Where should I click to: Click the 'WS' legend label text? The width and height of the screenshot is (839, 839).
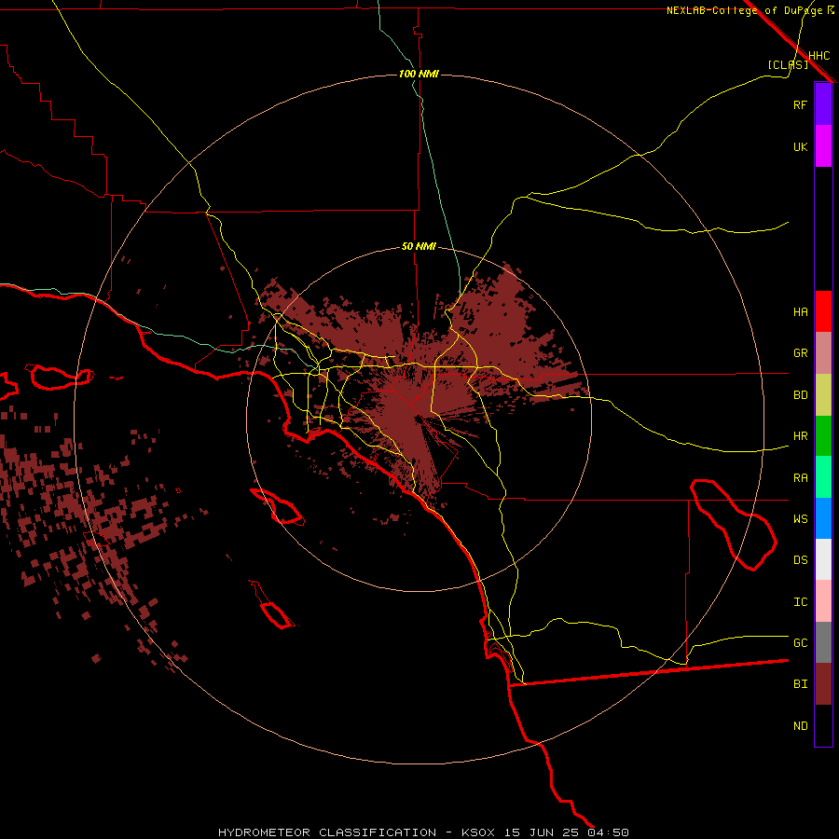tap(800, 519)
